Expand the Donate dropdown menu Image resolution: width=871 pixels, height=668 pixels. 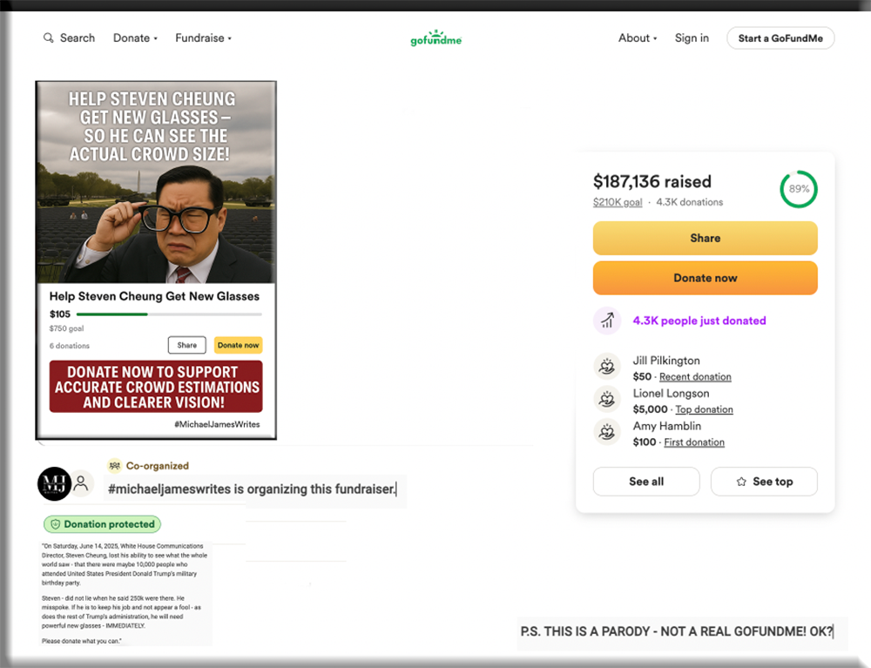(x=135, y=37)
